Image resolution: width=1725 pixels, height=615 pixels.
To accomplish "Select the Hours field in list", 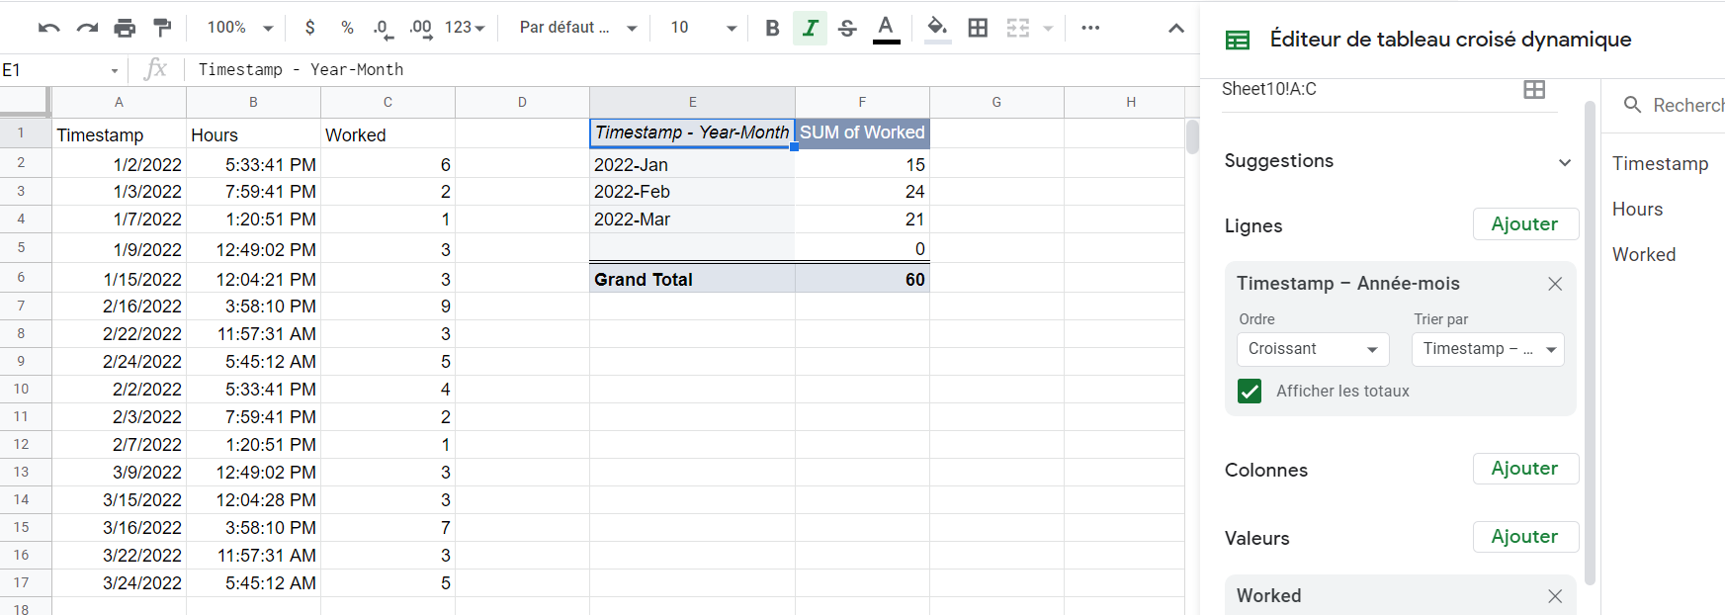I will coord(1638,210).
